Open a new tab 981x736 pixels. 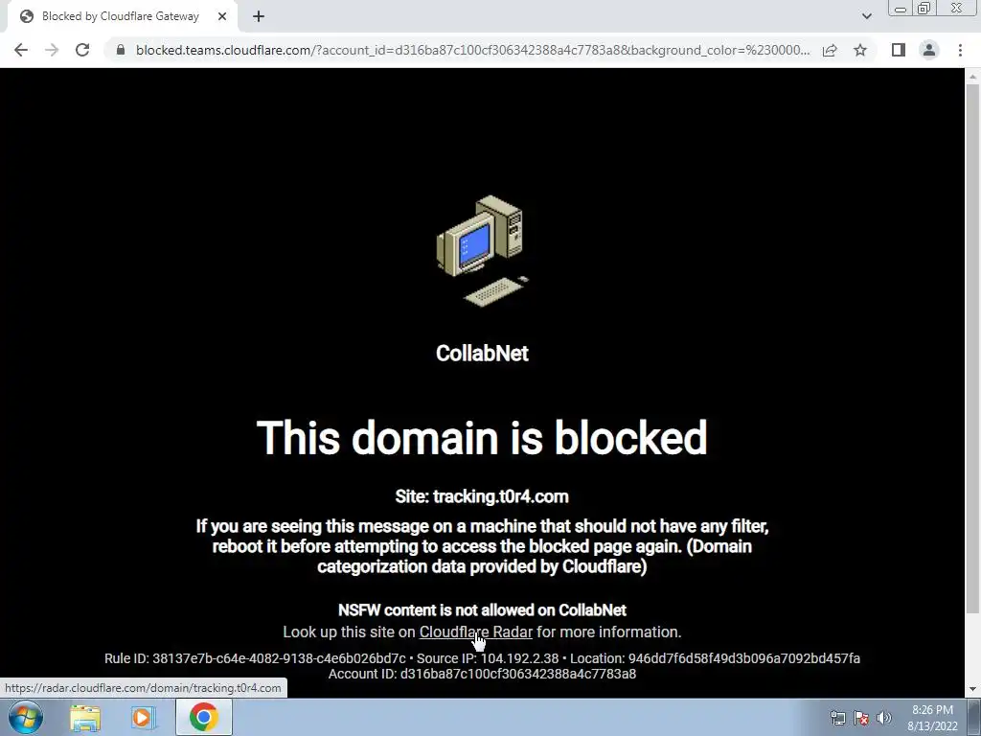[x=259, y=16]
